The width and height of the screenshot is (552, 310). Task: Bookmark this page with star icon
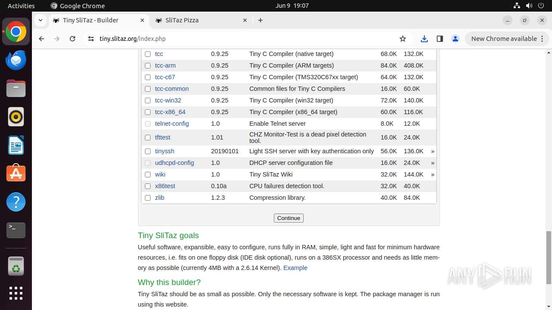(403, 39)
